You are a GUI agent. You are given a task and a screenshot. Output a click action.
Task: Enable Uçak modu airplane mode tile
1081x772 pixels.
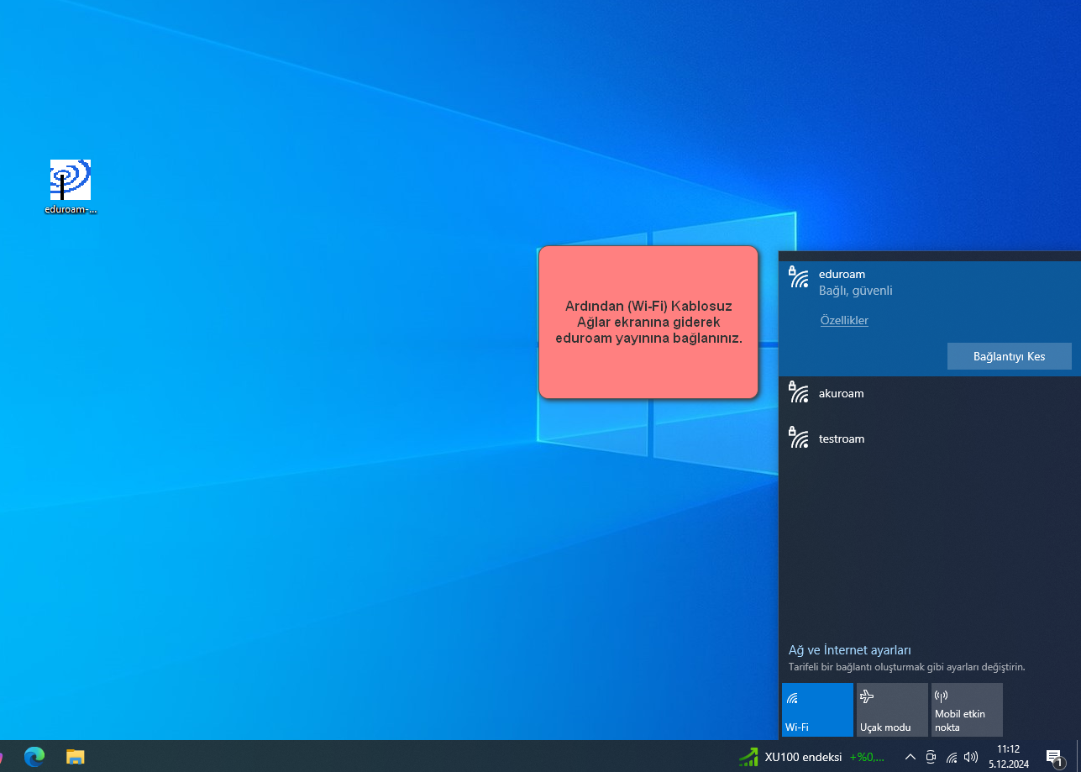(892, 710)
